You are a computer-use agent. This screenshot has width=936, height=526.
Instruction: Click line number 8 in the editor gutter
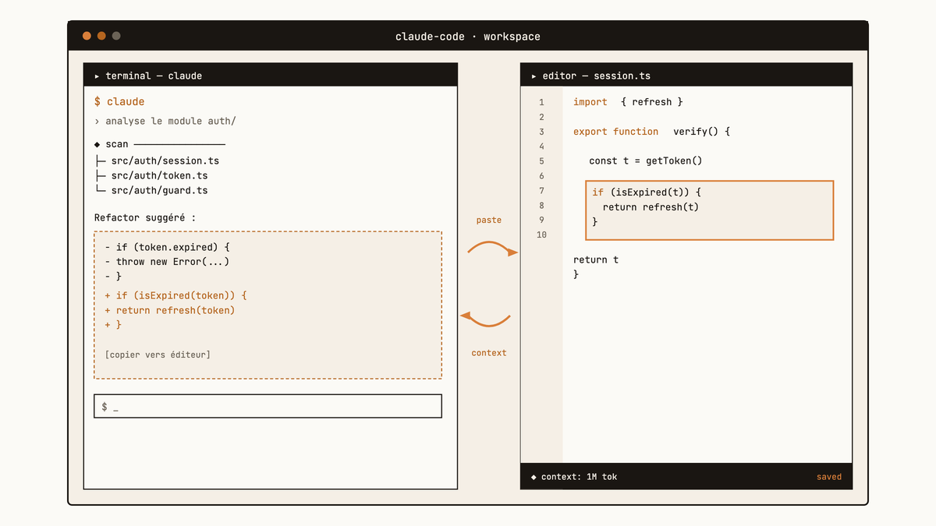click(541, 206)
